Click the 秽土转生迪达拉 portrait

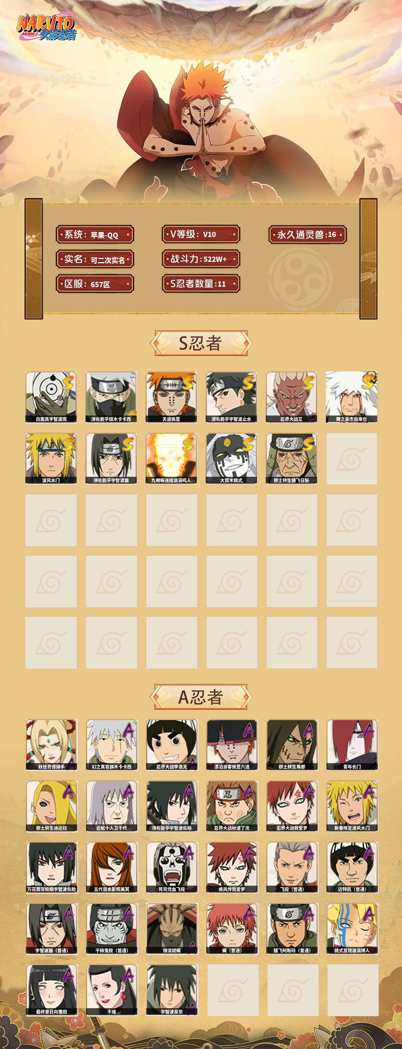click(x=51, y=806)
